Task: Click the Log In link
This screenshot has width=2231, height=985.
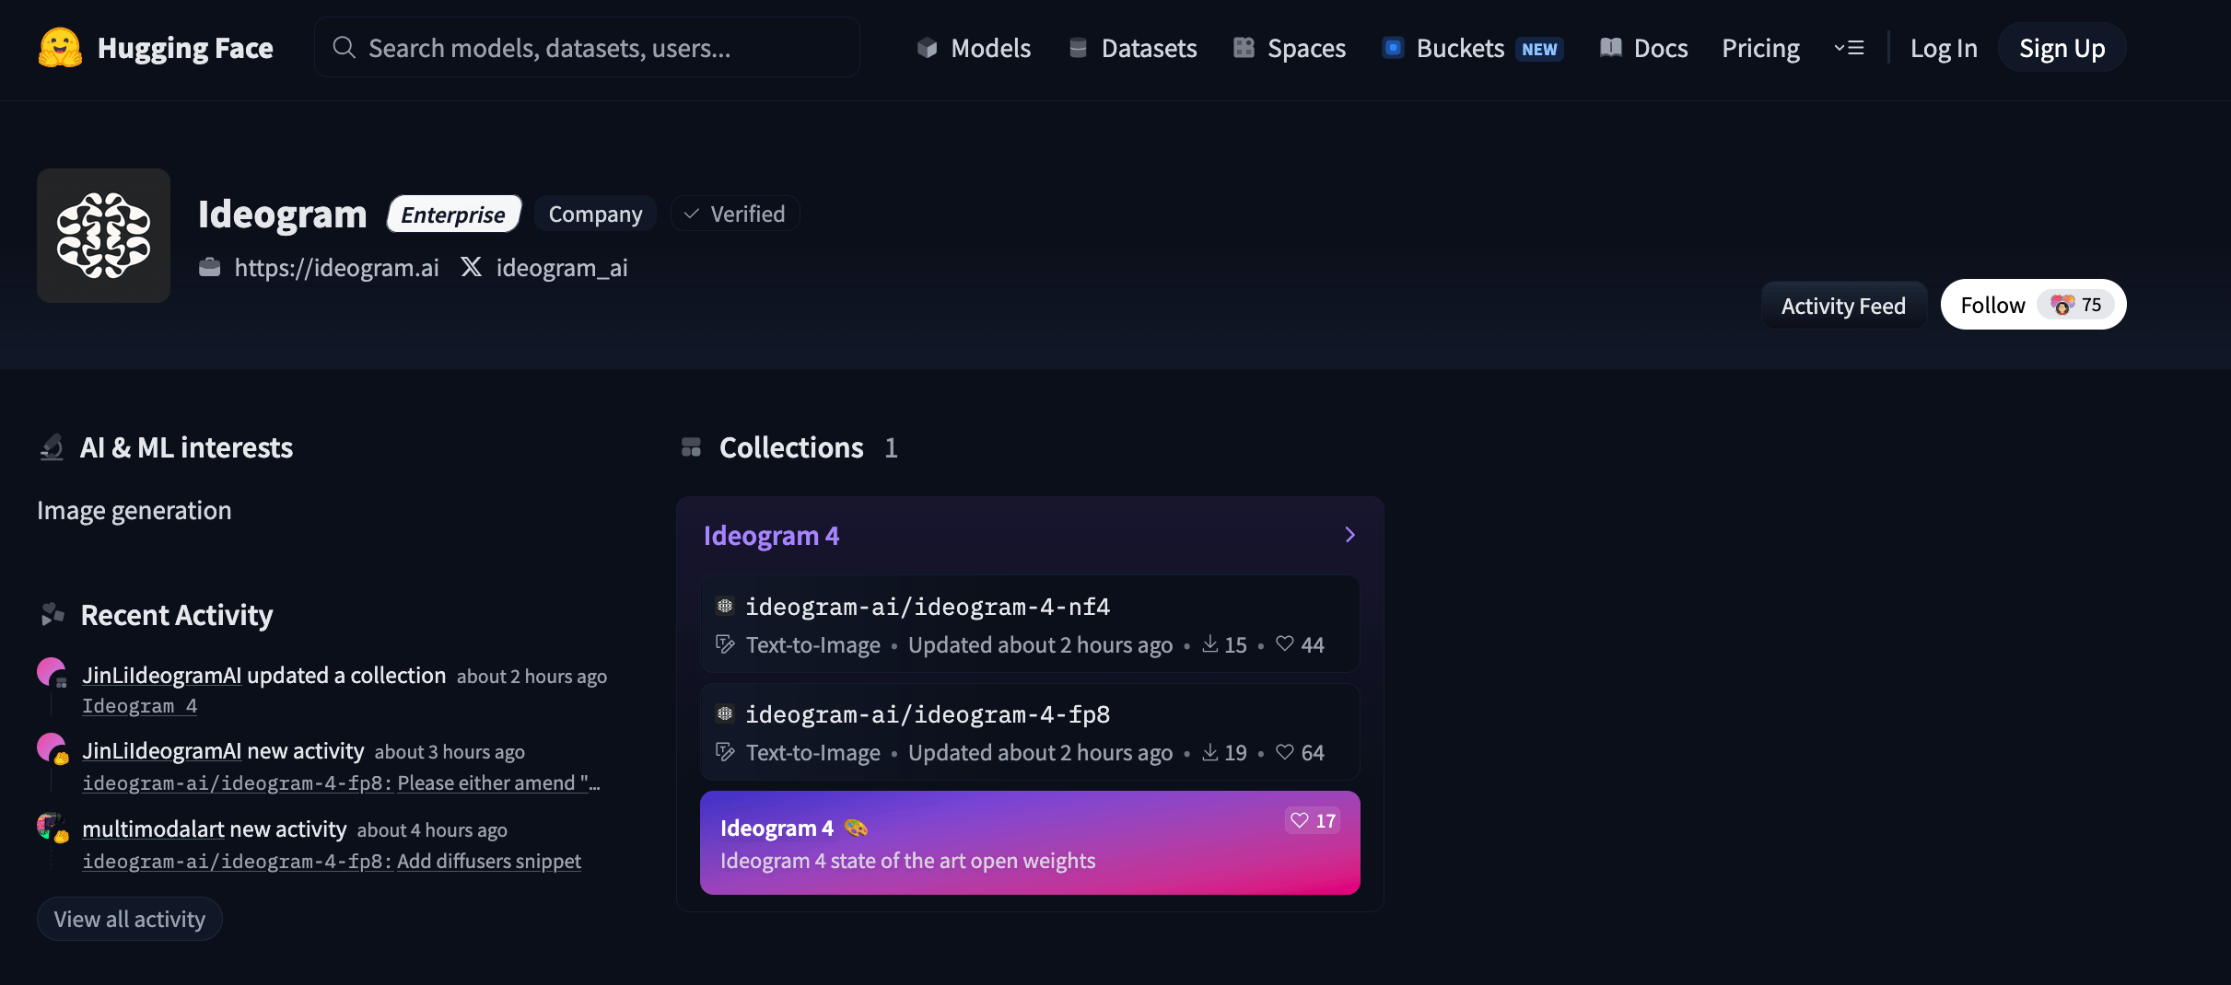Action: (x=1944, y=48)
